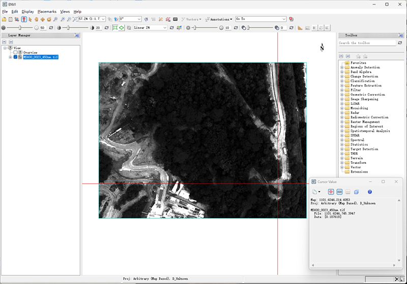This screenshot has height=284, width=407.
Task: Open the Linear 2% stretch dropdown
Action: click(164, 27)
